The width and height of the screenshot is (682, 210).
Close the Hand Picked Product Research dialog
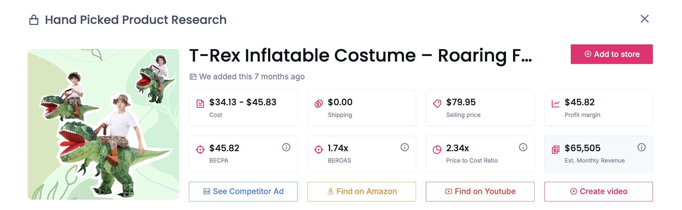tap(645, 19)
